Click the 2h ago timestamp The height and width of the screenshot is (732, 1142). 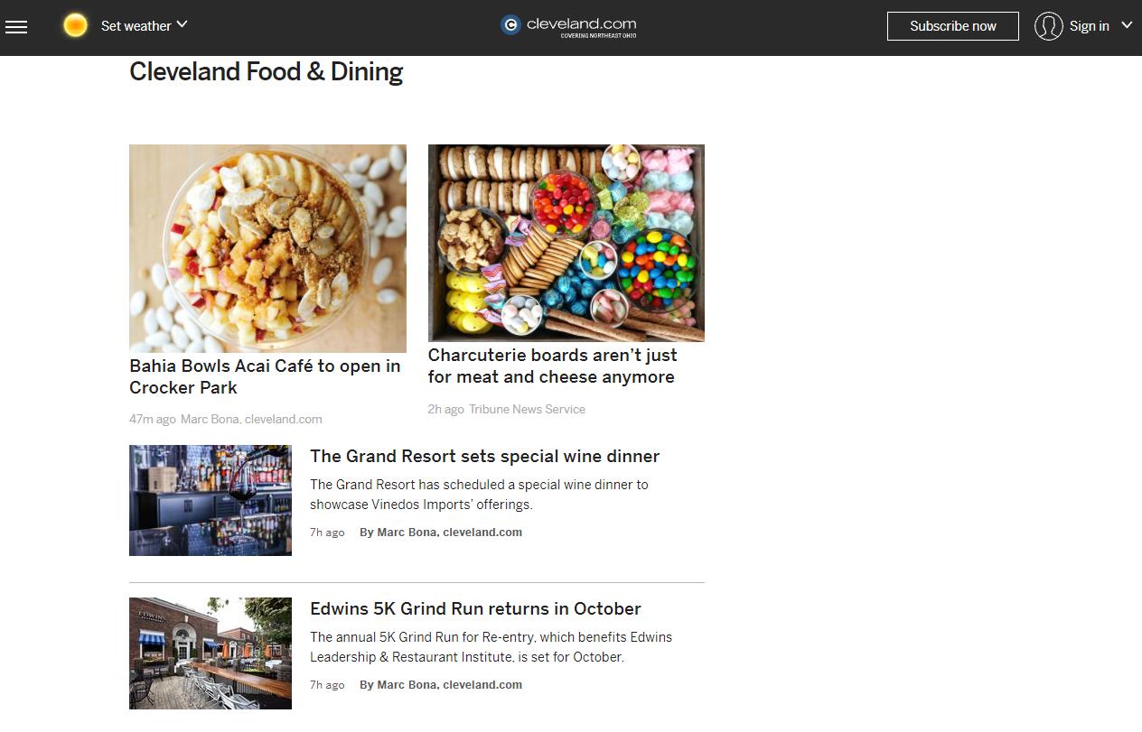(445, 409)
